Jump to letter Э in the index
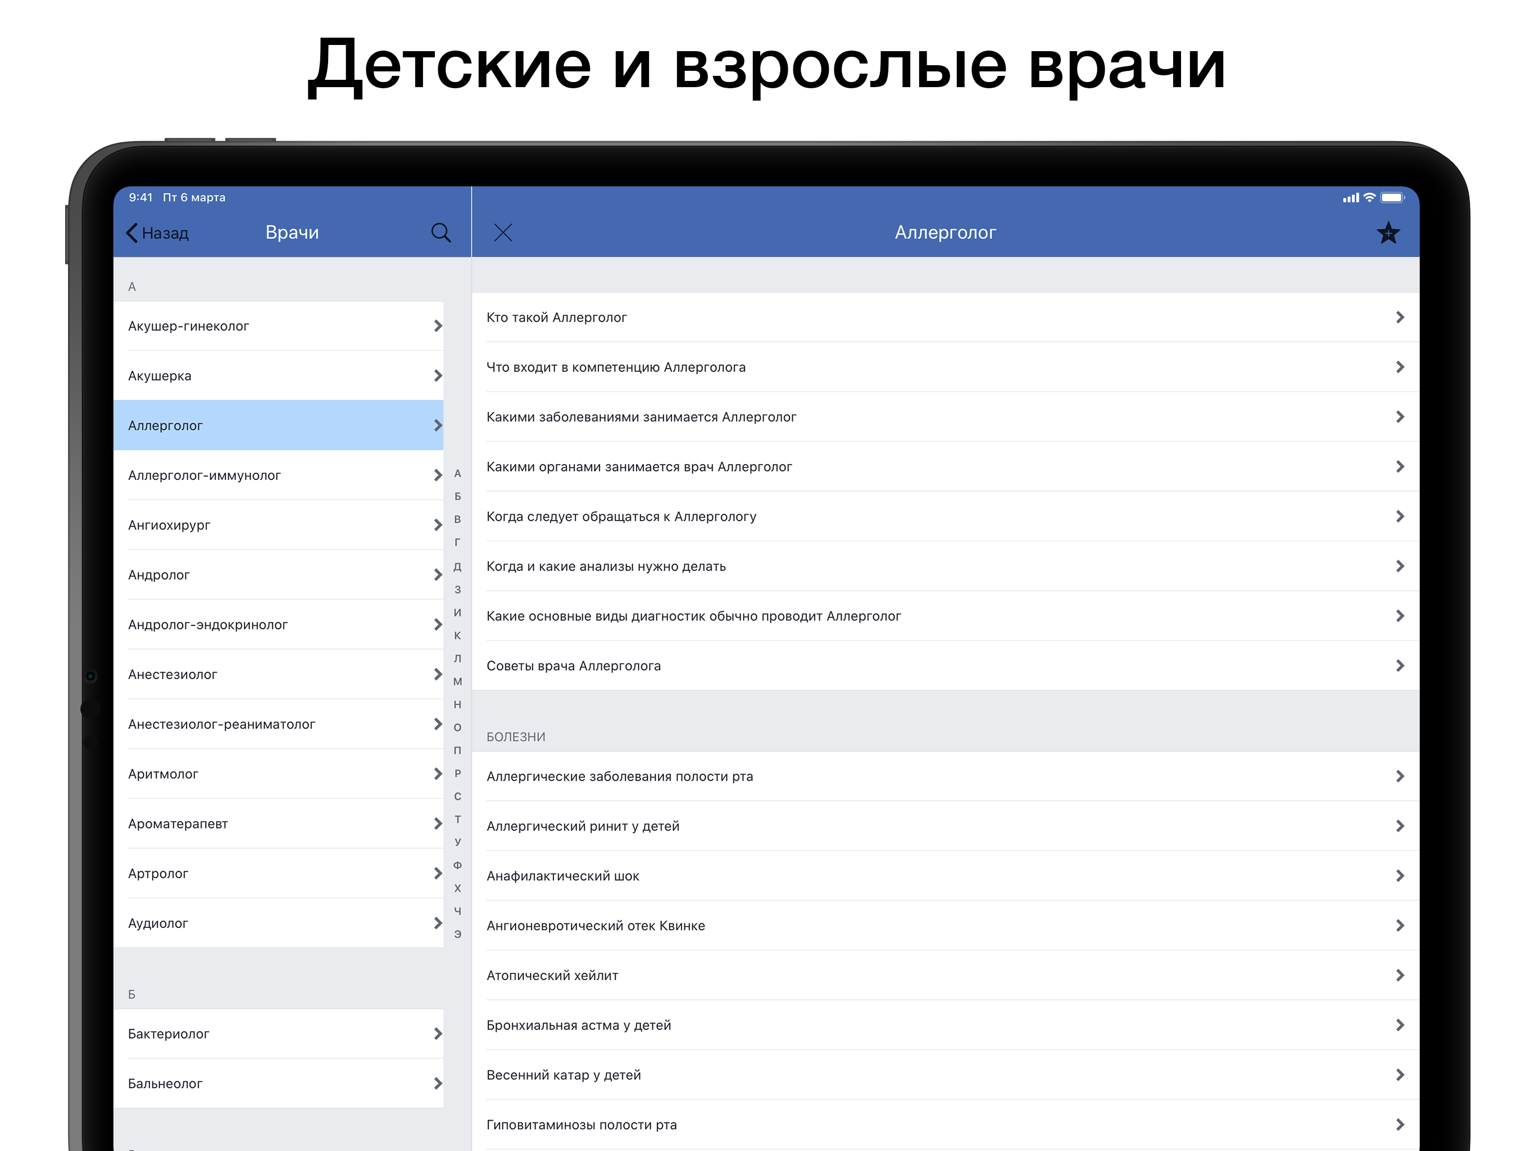Image resolution: width=1535 pixels, height=1151 pixels. (x=457, y=935)
